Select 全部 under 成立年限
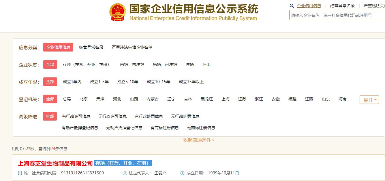This screenshot has height=181, width=385. pyautogui.click(x=50, y=82)
